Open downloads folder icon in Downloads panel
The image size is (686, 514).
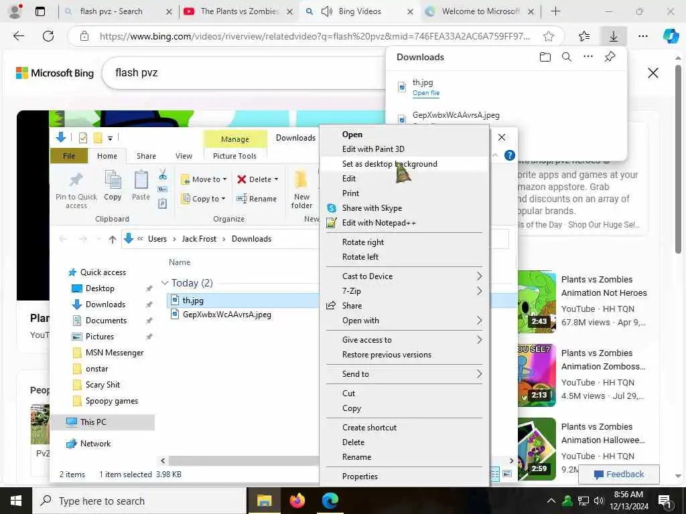(x=545, y=57)
